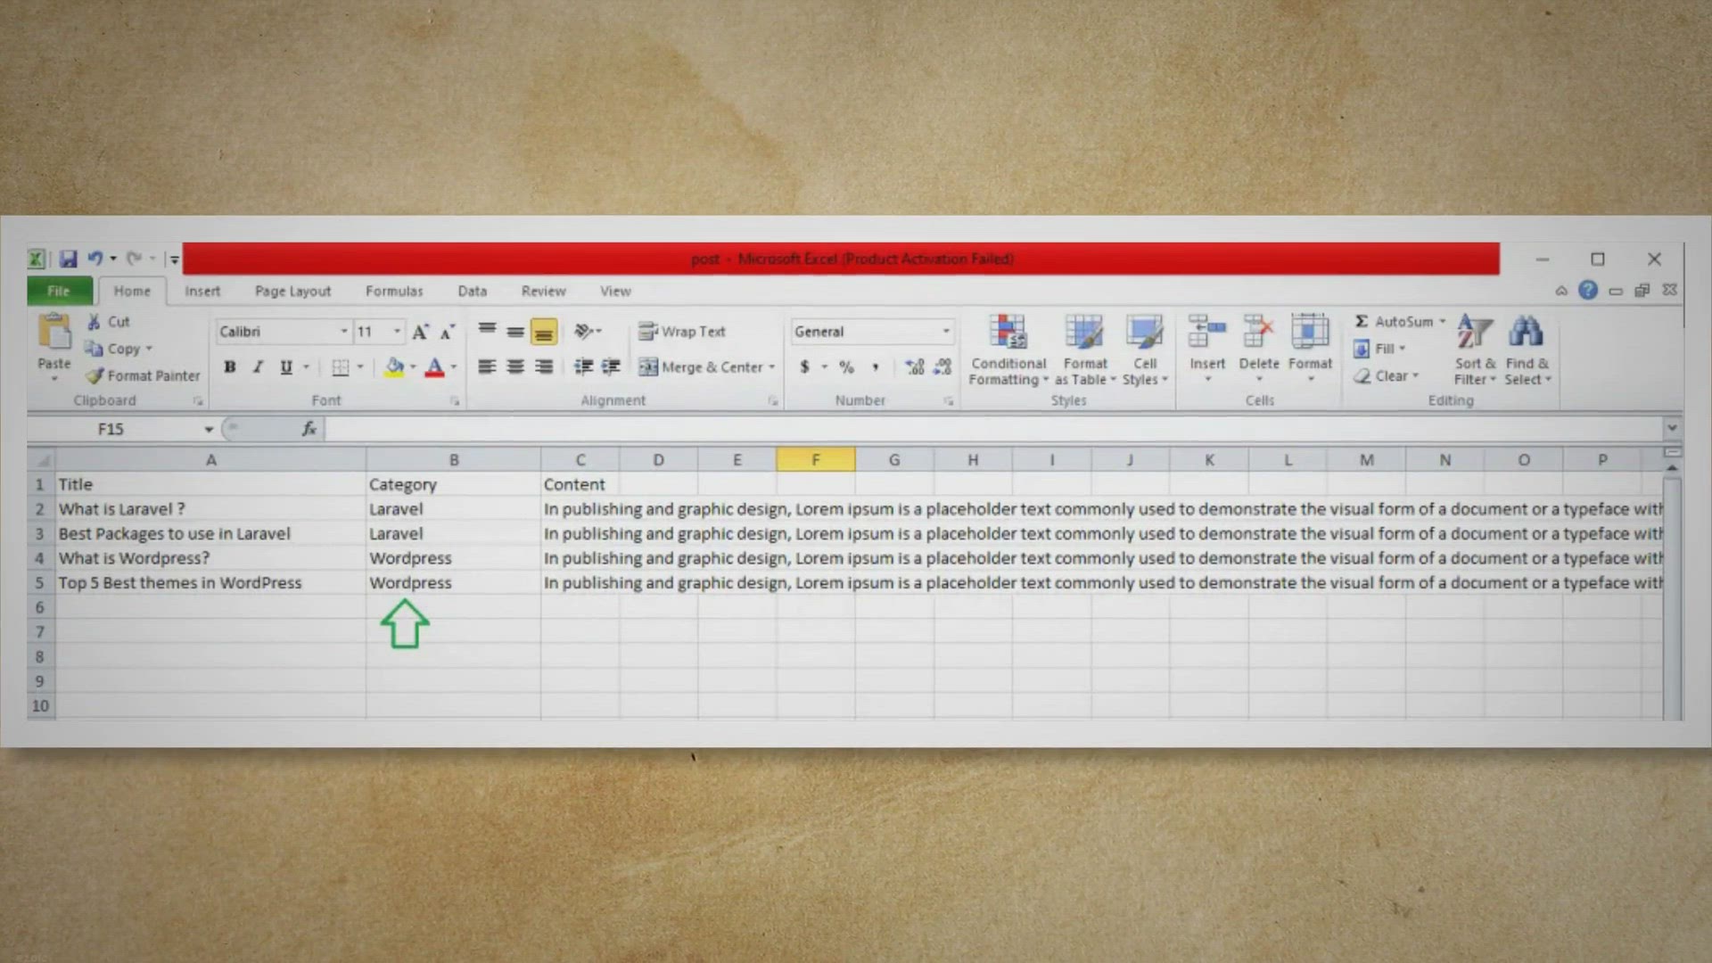Click the Save icon in the quick access toolbar
The image size is (1712, 963).
pos(69,259)
